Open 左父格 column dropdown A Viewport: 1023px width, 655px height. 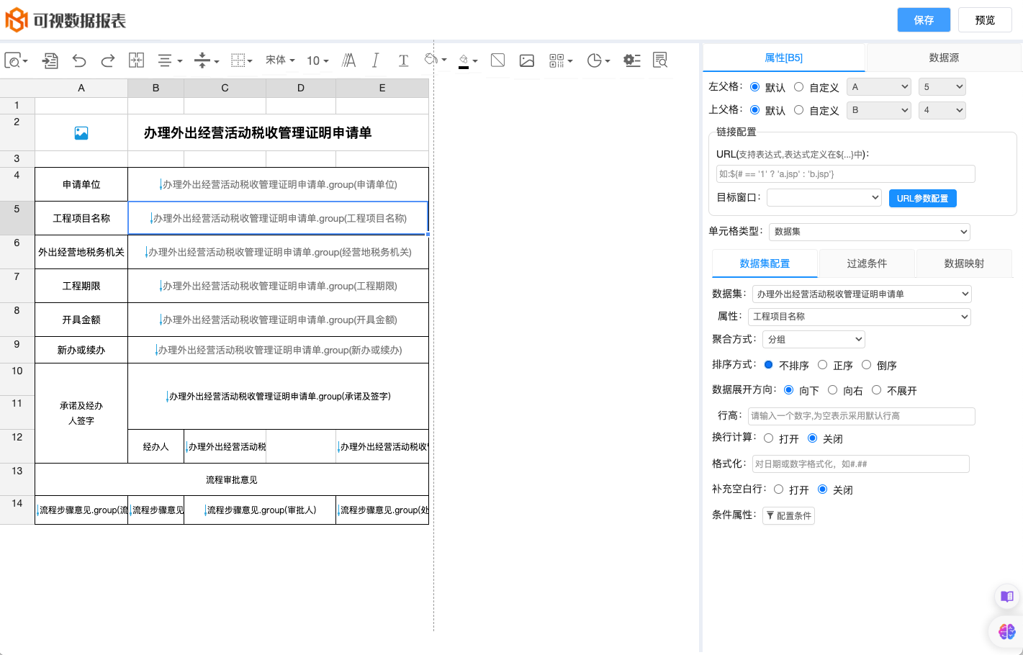click(879, 87)
